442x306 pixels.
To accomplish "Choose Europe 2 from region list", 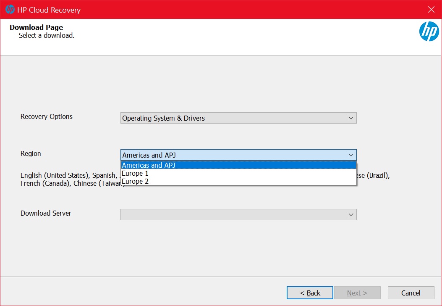I will (238, 181).
